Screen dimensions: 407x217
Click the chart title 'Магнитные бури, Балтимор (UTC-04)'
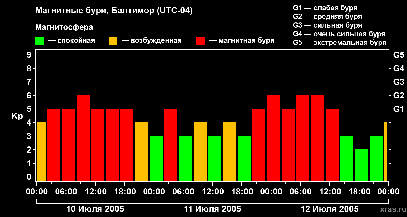pyautogui.click(x=114, y=11)
